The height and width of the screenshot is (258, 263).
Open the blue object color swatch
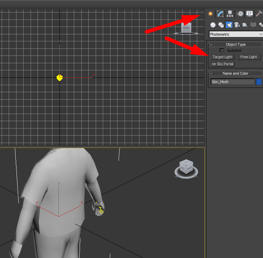pyautogui.click(x=259, y=82)
